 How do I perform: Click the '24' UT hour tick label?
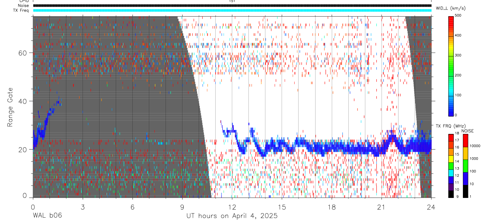[431, 207]
